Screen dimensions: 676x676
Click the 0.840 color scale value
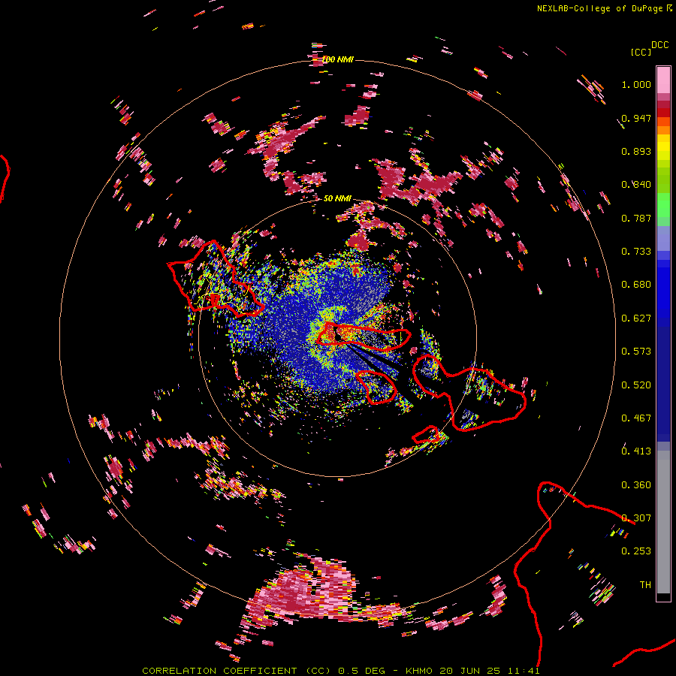click(x=636, y=185)
